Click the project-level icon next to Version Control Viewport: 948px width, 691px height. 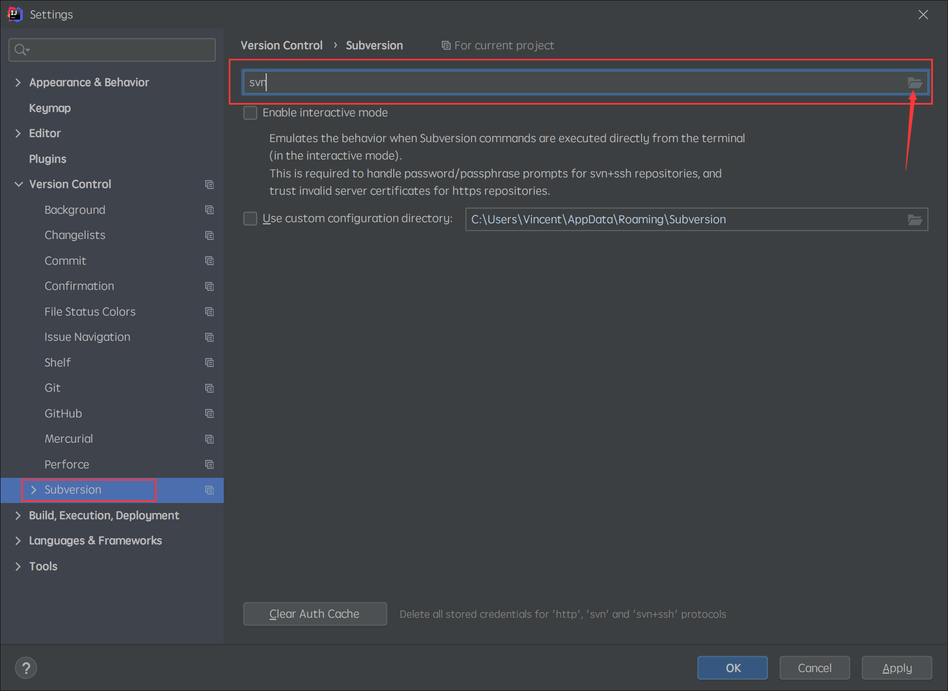point(210,185)
